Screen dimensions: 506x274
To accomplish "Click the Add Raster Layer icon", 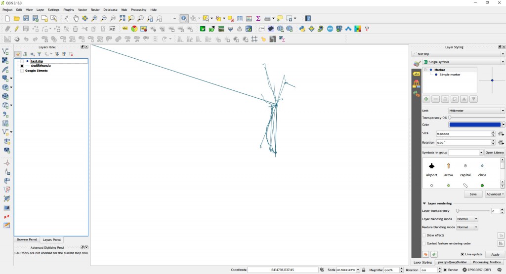I will pos(5,60).
